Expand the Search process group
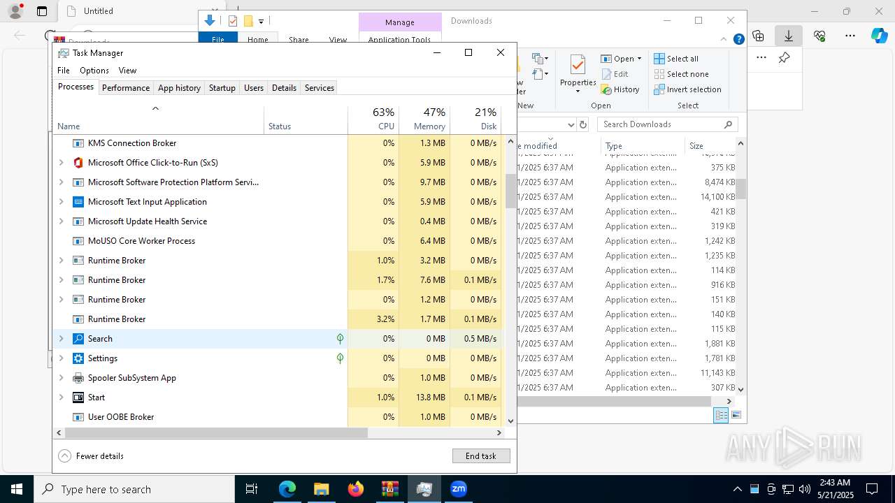This screenshot has height=503, width=895. [x=61, y=339]
